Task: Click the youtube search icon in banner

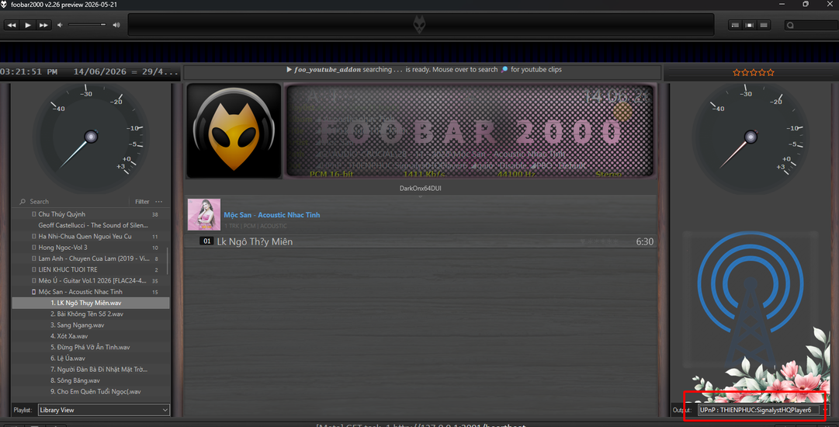Action: pyautogui.click(x=504, y=70)
